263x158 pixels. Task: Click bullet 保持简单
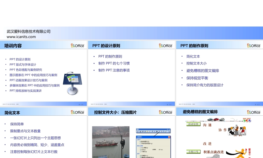pyautogui.click(x=17, y=124)
